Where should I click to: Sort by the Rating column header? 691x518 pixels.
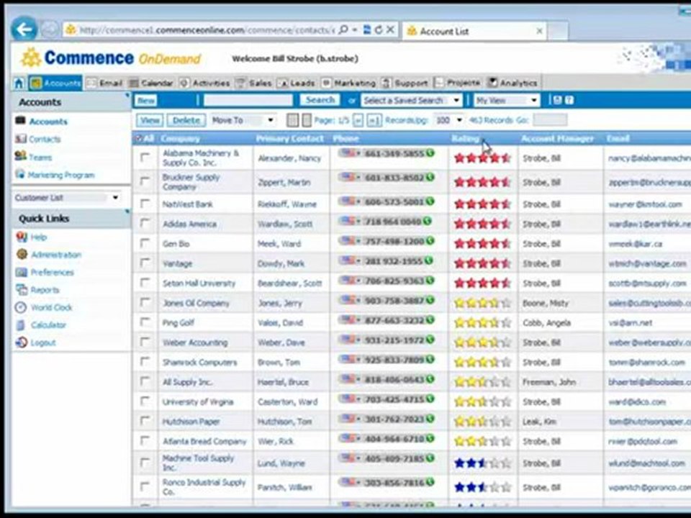(466, 138)
